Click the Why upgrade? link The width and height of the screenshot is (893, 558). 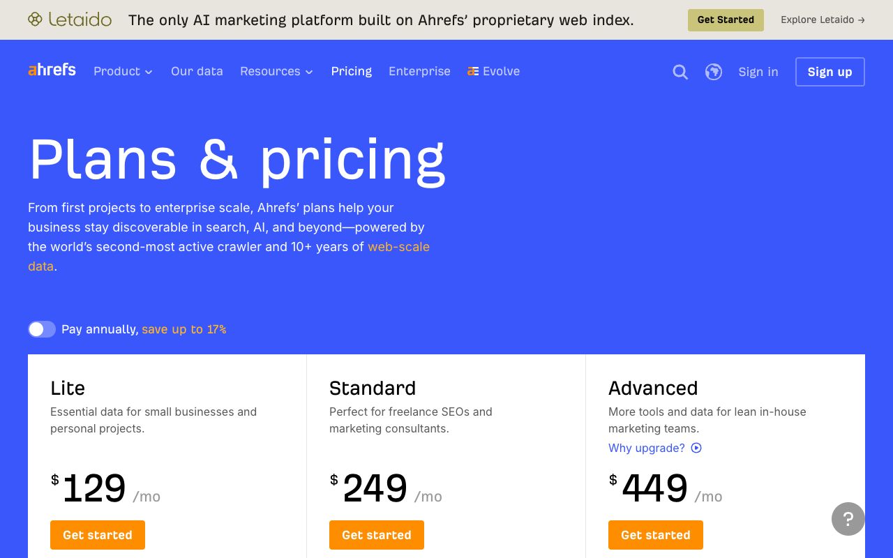click(x=647, y=448)
